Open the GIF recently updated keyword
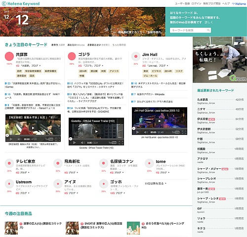Screen dimensions: 247x237 (200, 208)
